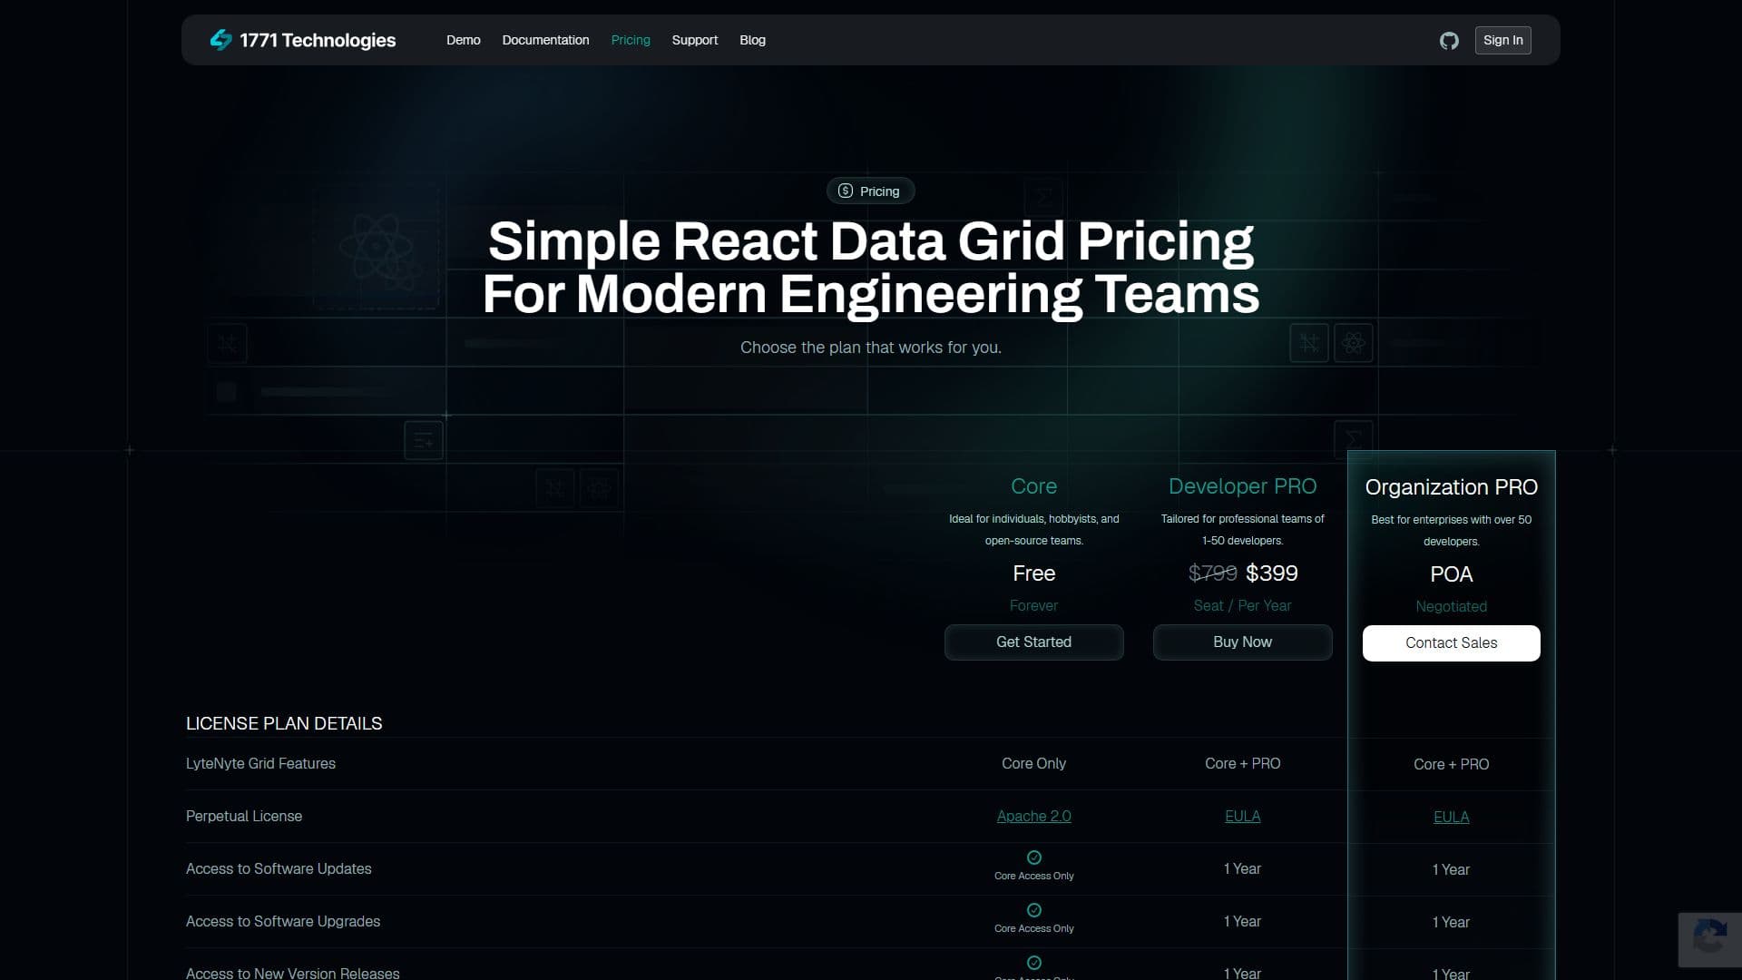Open the Apache 2.0 license link
1742x980 pixels.
click(1034, 816)
